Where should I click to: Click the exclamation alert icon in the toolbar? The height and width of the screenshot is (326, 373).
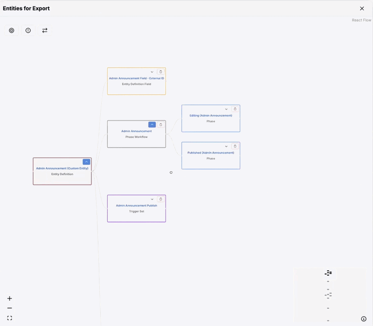click(x=28, y=30)
